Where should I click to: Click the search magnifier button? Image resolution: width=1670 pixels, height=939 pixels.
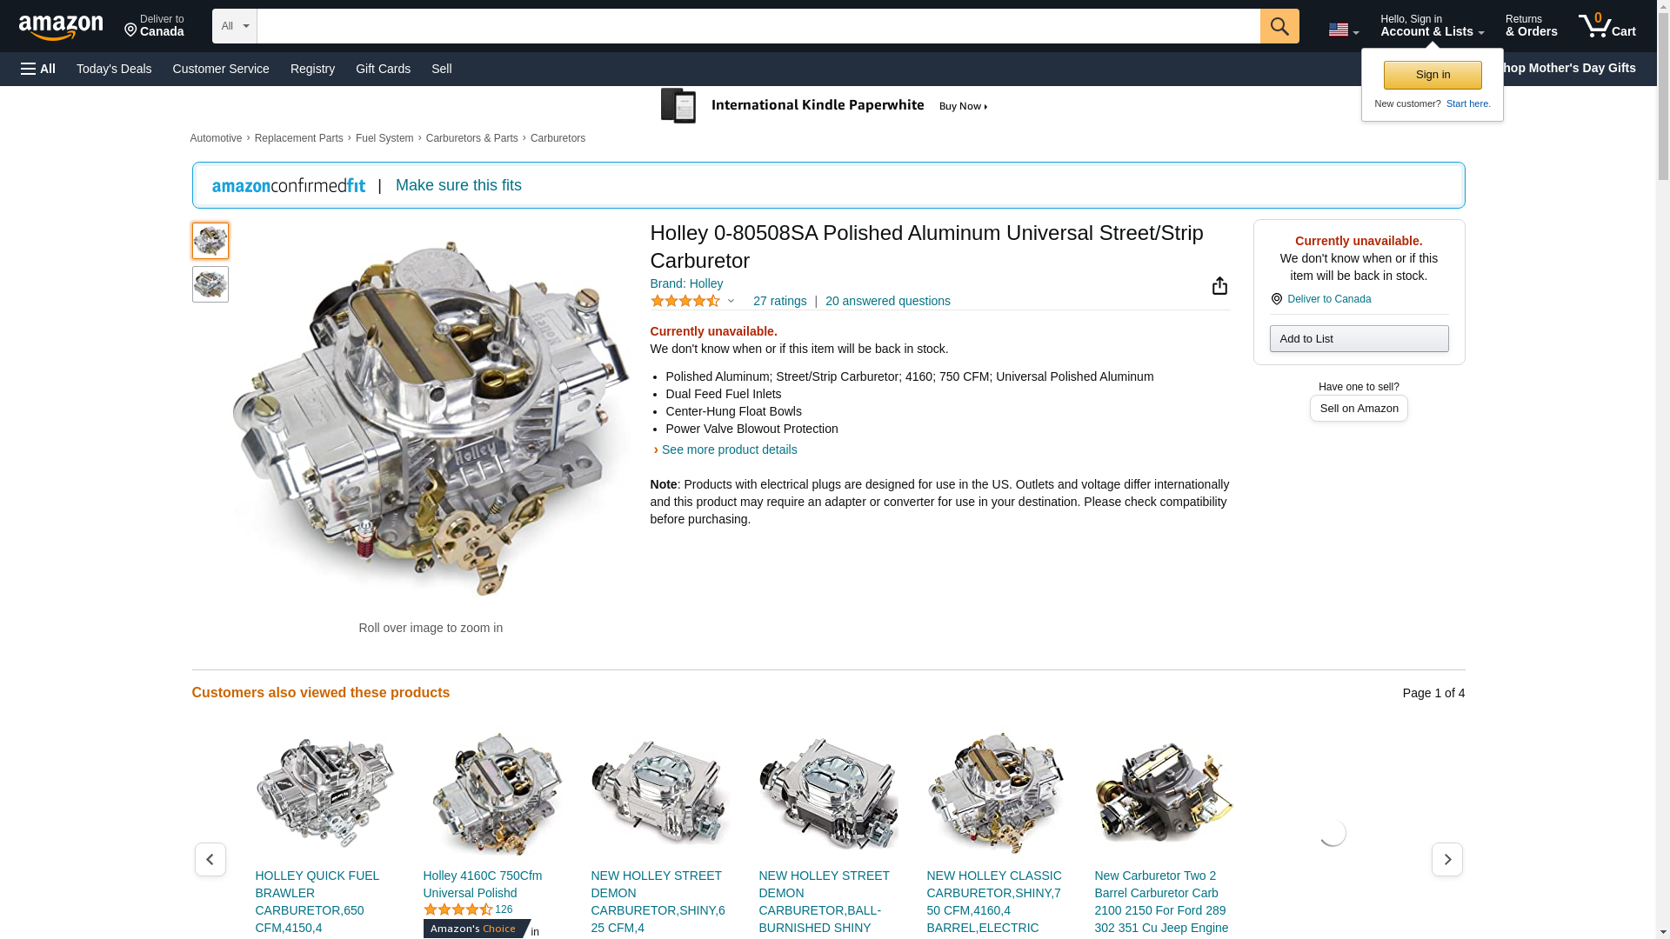(1279, 26)
